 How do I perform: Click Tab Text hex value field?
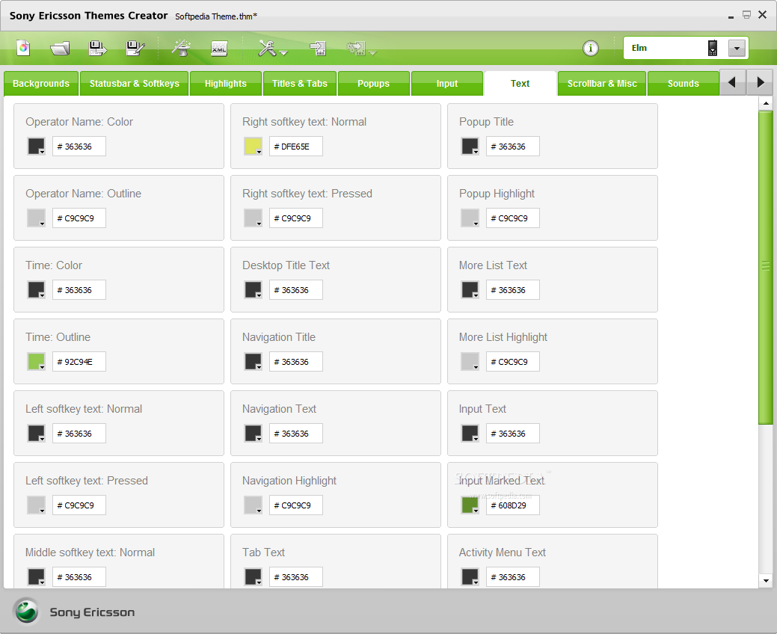[296, 577]
